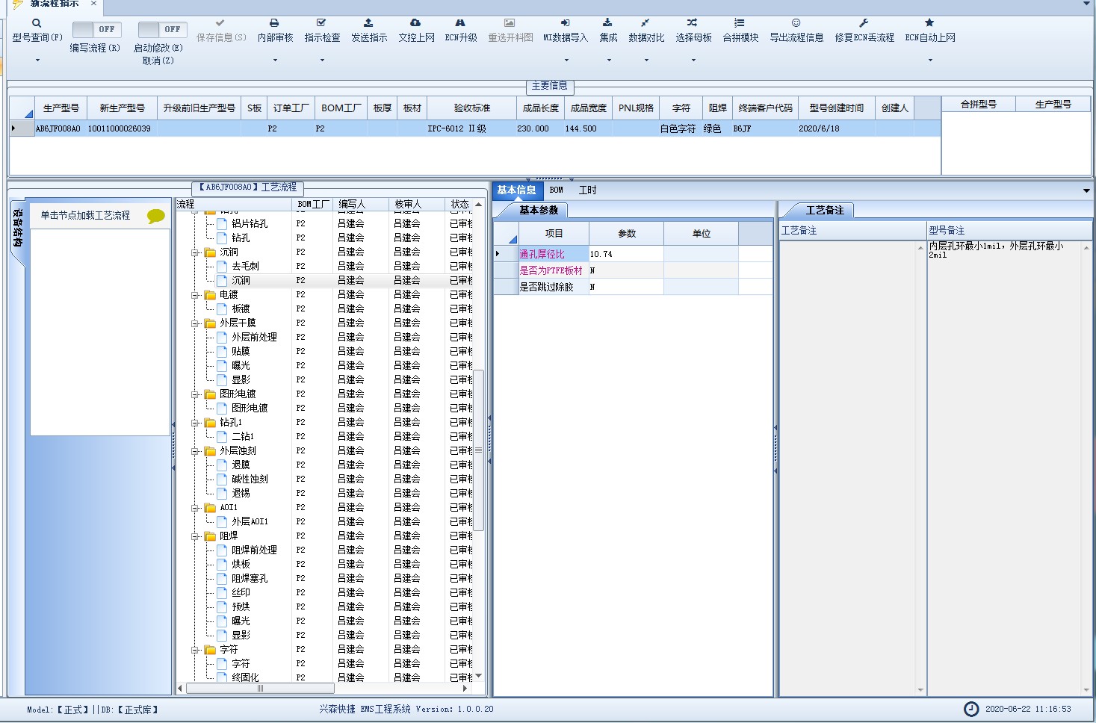Click the 重选开料图 image icon
The width and height of the screenshot is (1096, 723).
(x=510, y=23)
